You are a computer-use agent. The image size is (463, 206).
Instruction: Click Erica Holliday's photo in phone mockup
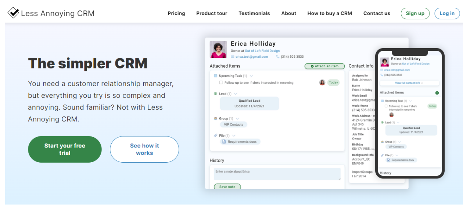tap(385, 62)
